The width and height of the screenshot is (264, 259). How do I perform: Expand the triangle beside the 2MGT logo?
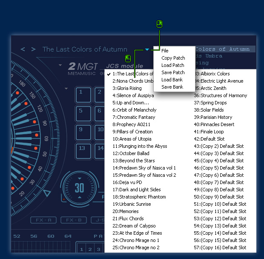pos(61,66)
